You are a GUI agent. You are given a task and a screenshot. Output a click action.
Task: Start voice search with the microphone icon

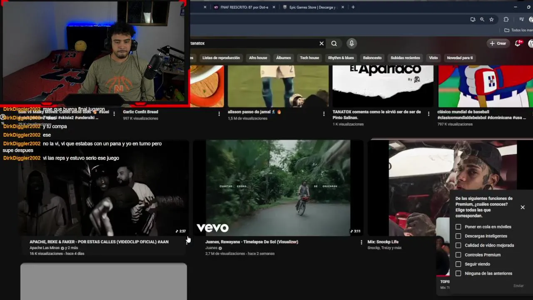pos(351,43)
